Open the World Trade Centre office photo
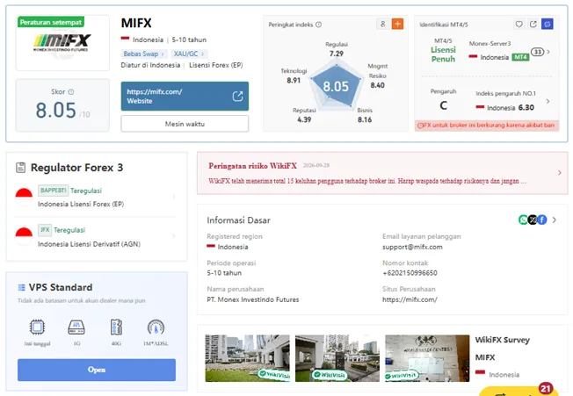This screenshot has width=573, height=396. [x=427, y=358]
